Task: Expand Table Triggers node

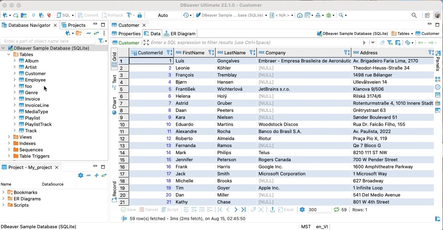Action: click(x=9, y=156)
